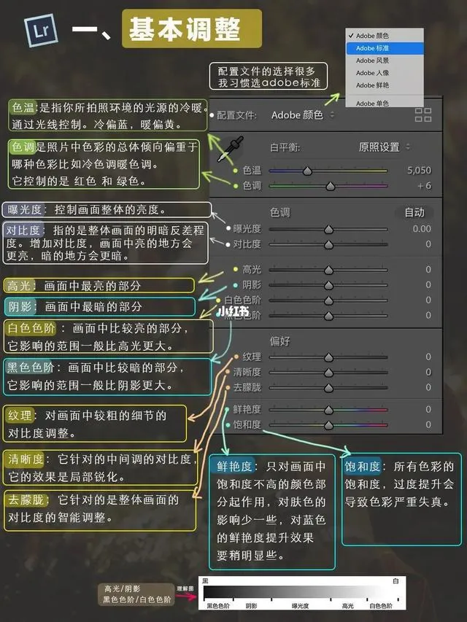The width and height of the screenshot is (467, 622).
Task: Click the 去朦胧 slider handle
Action: (328, 387)
